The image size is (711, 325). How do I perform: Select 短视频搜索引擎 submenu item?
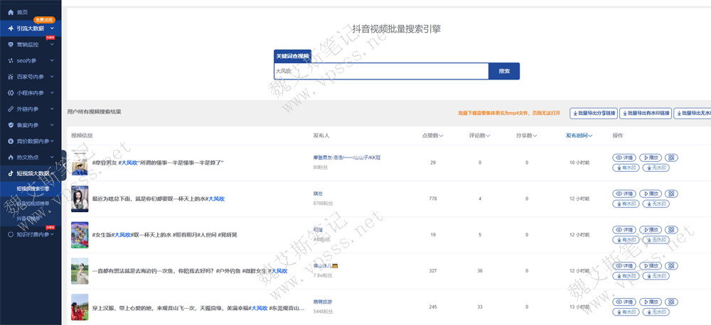click(x=33, y=189)
